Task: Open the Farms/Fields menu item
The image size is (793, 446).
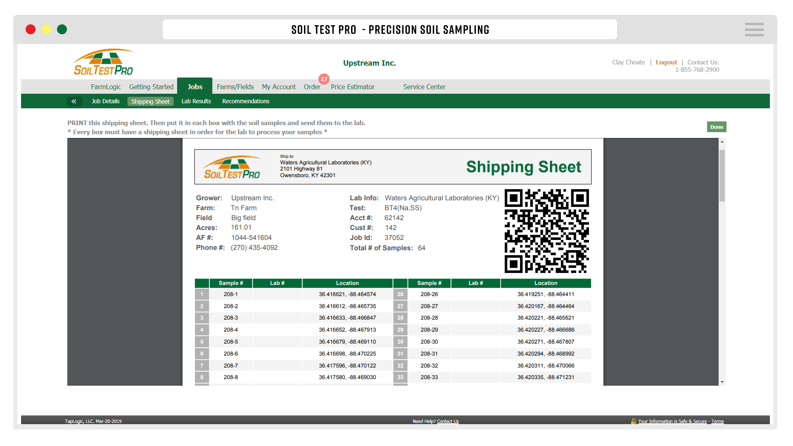Action: tap(235, 86)
